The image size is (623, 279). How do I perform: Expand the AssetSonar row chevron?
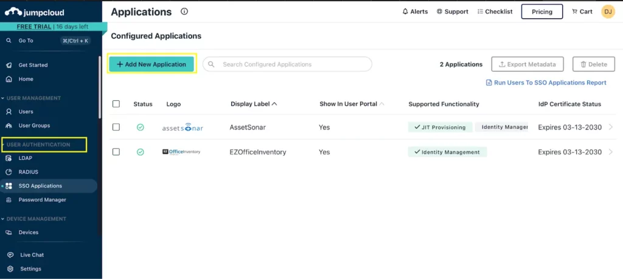[611, 128]
